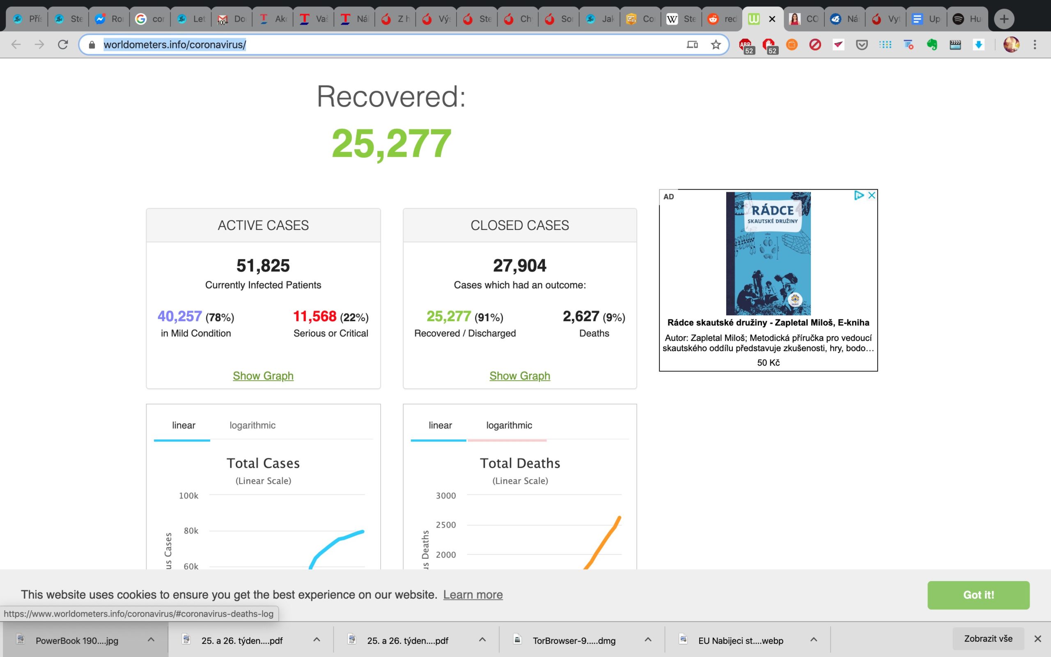Open the Evernote elephant extension
This screenshot has height=657, width=1051.
pyautogui.click(x=932, y=44)
